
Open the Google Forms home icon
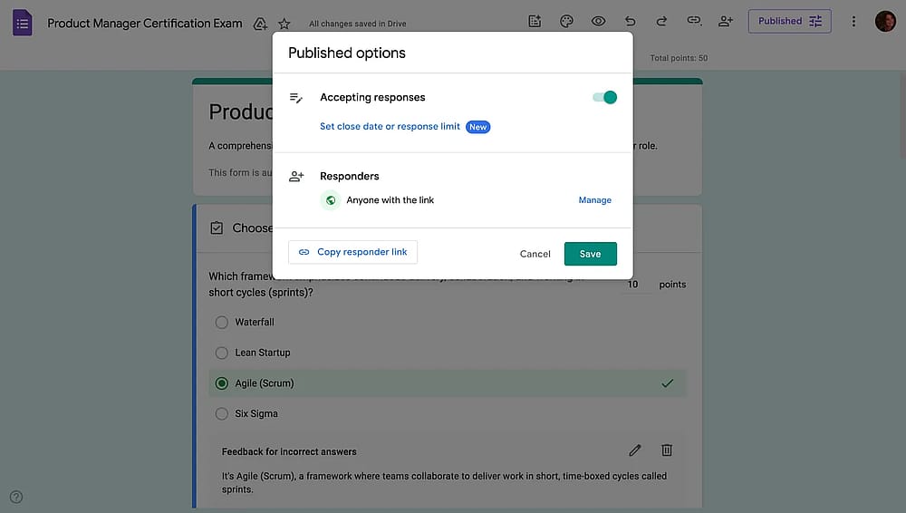22,23
